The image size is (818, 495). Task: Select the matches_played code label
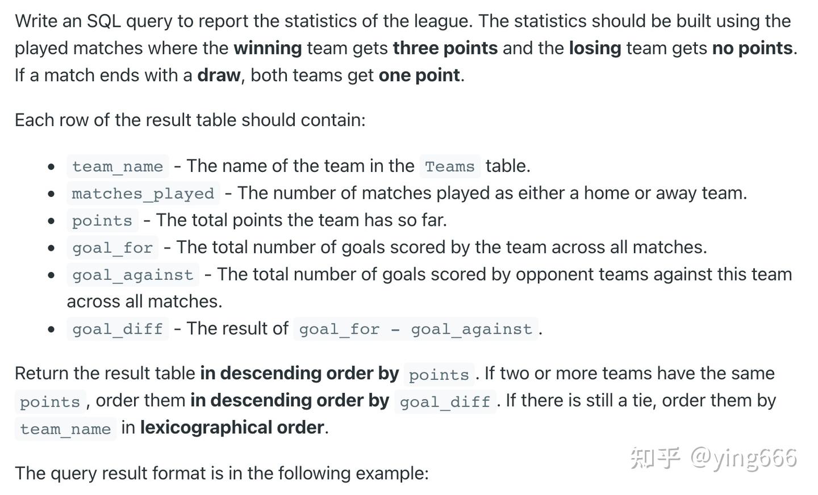(x=143, y=194)
